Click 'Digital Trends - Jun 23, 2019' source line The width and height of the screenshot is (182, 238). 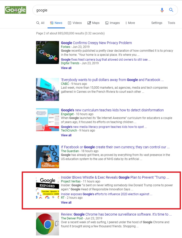80,63
